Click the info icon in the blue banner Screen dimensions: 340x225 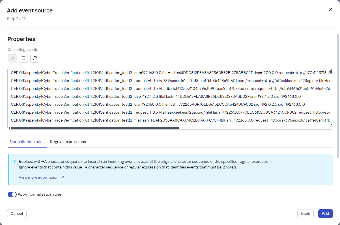pos(14,161)
